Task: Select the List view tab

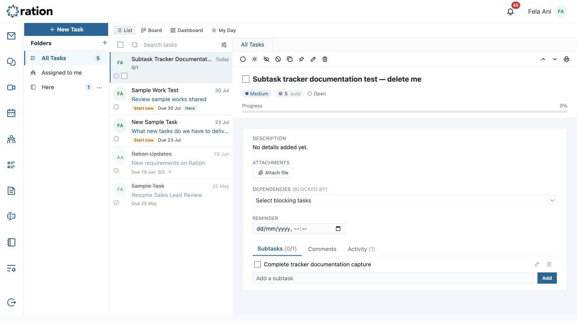Action: (125, 30)
